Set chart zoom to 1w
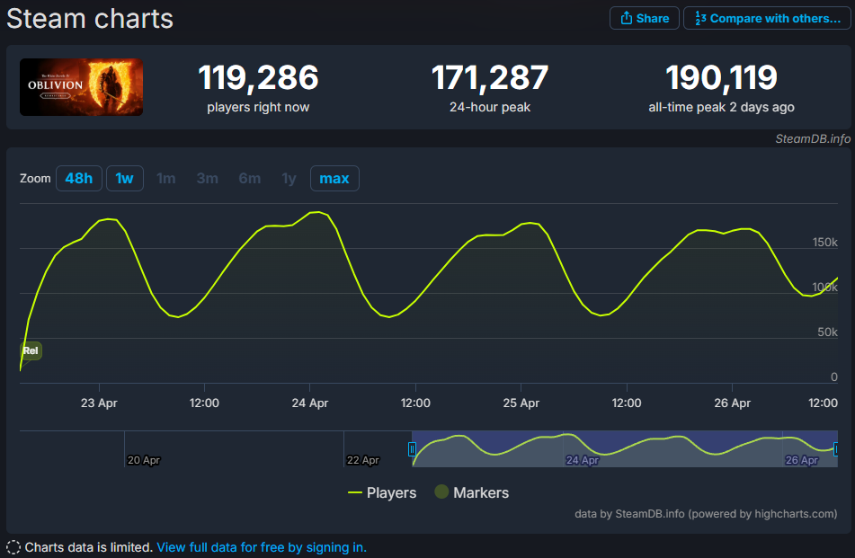This screenshot has height=558, width=855. click(x=124, y=178)
